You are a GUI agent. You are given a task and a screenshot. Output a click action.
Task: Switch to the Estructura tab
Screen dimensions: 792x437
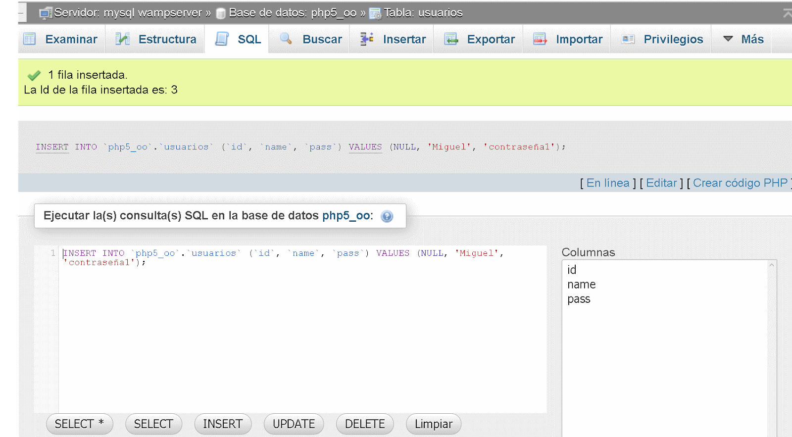[x=156, y=39]
